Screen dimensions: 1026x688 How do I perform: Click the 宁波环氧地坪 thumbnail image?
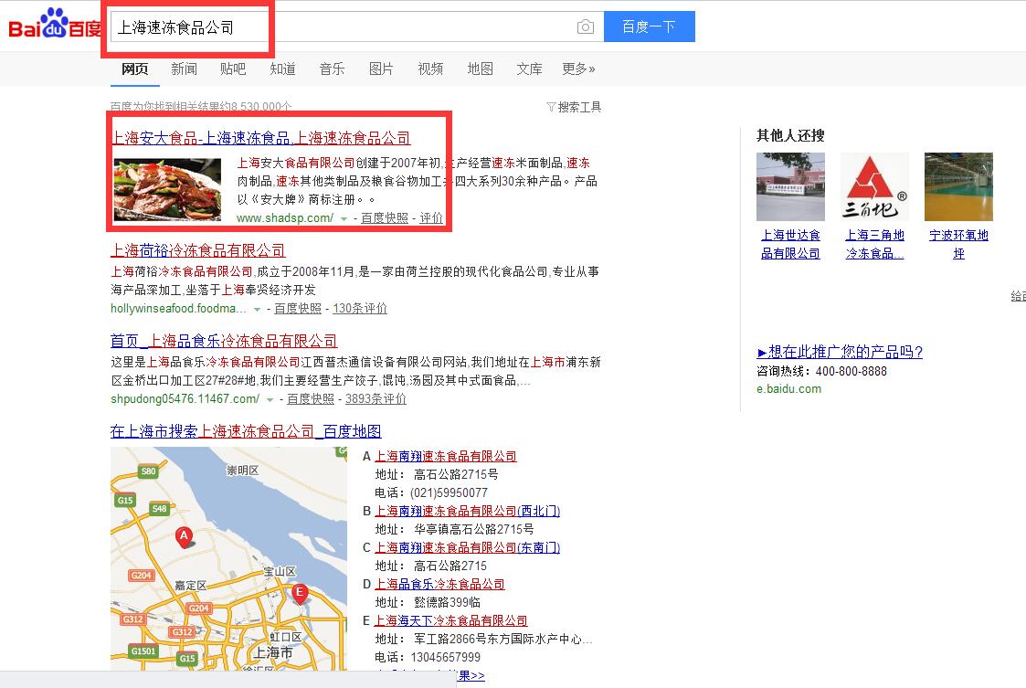coord(958,186)
